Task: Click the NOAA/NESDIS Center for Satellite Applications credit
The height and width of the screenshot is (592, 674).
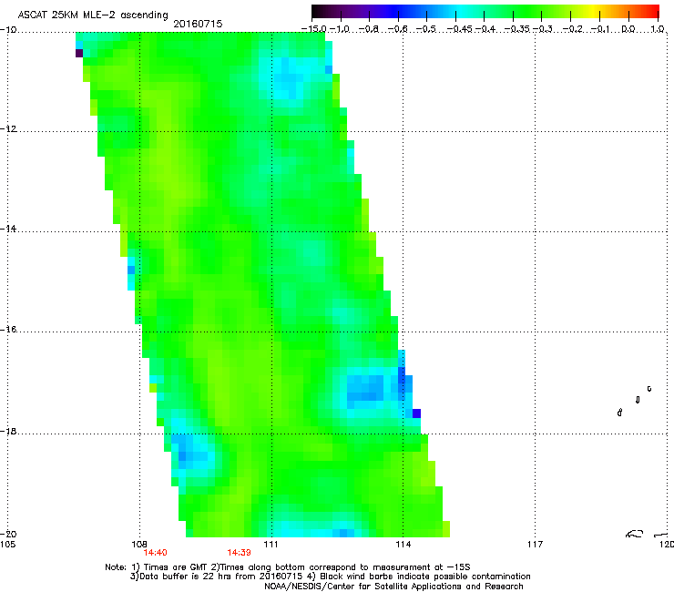Action: pyautogui.click(x=393, y=587)
